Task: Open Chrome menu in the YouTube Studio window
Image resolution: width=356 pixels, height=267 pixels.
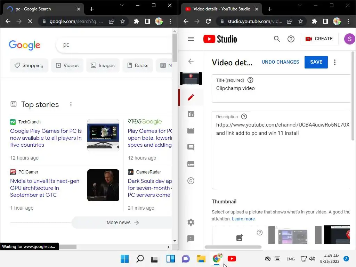Action: (348, 21)
